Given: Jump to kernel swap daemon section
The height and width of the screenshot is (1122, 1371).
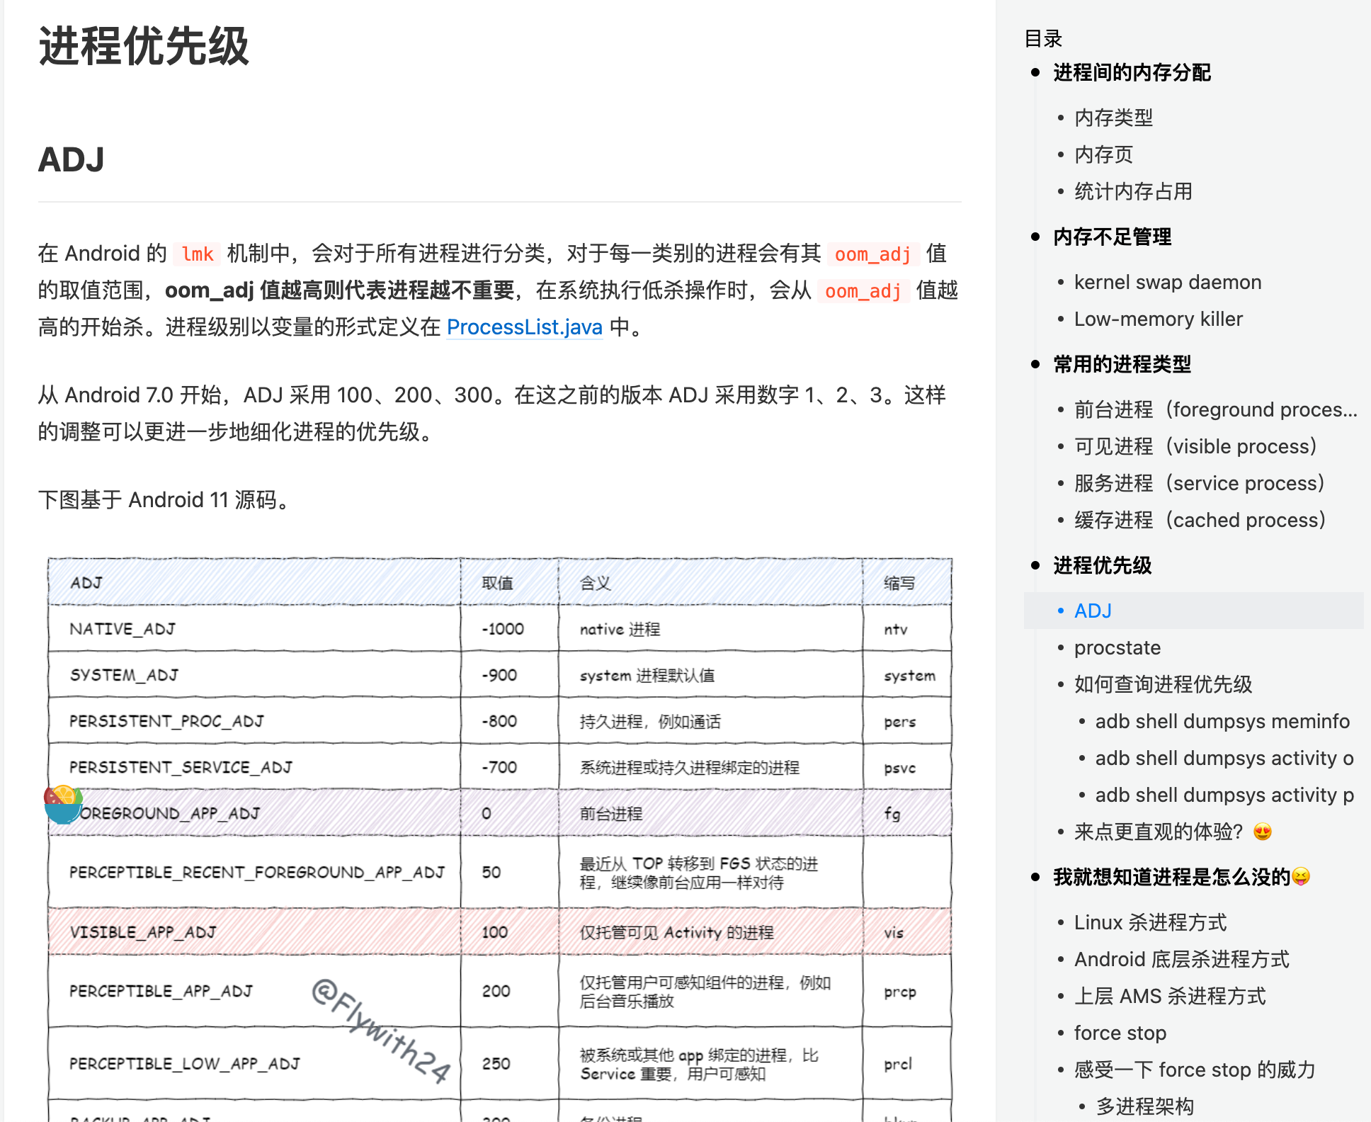Looking at the screenshot, I should (1167, 282).
